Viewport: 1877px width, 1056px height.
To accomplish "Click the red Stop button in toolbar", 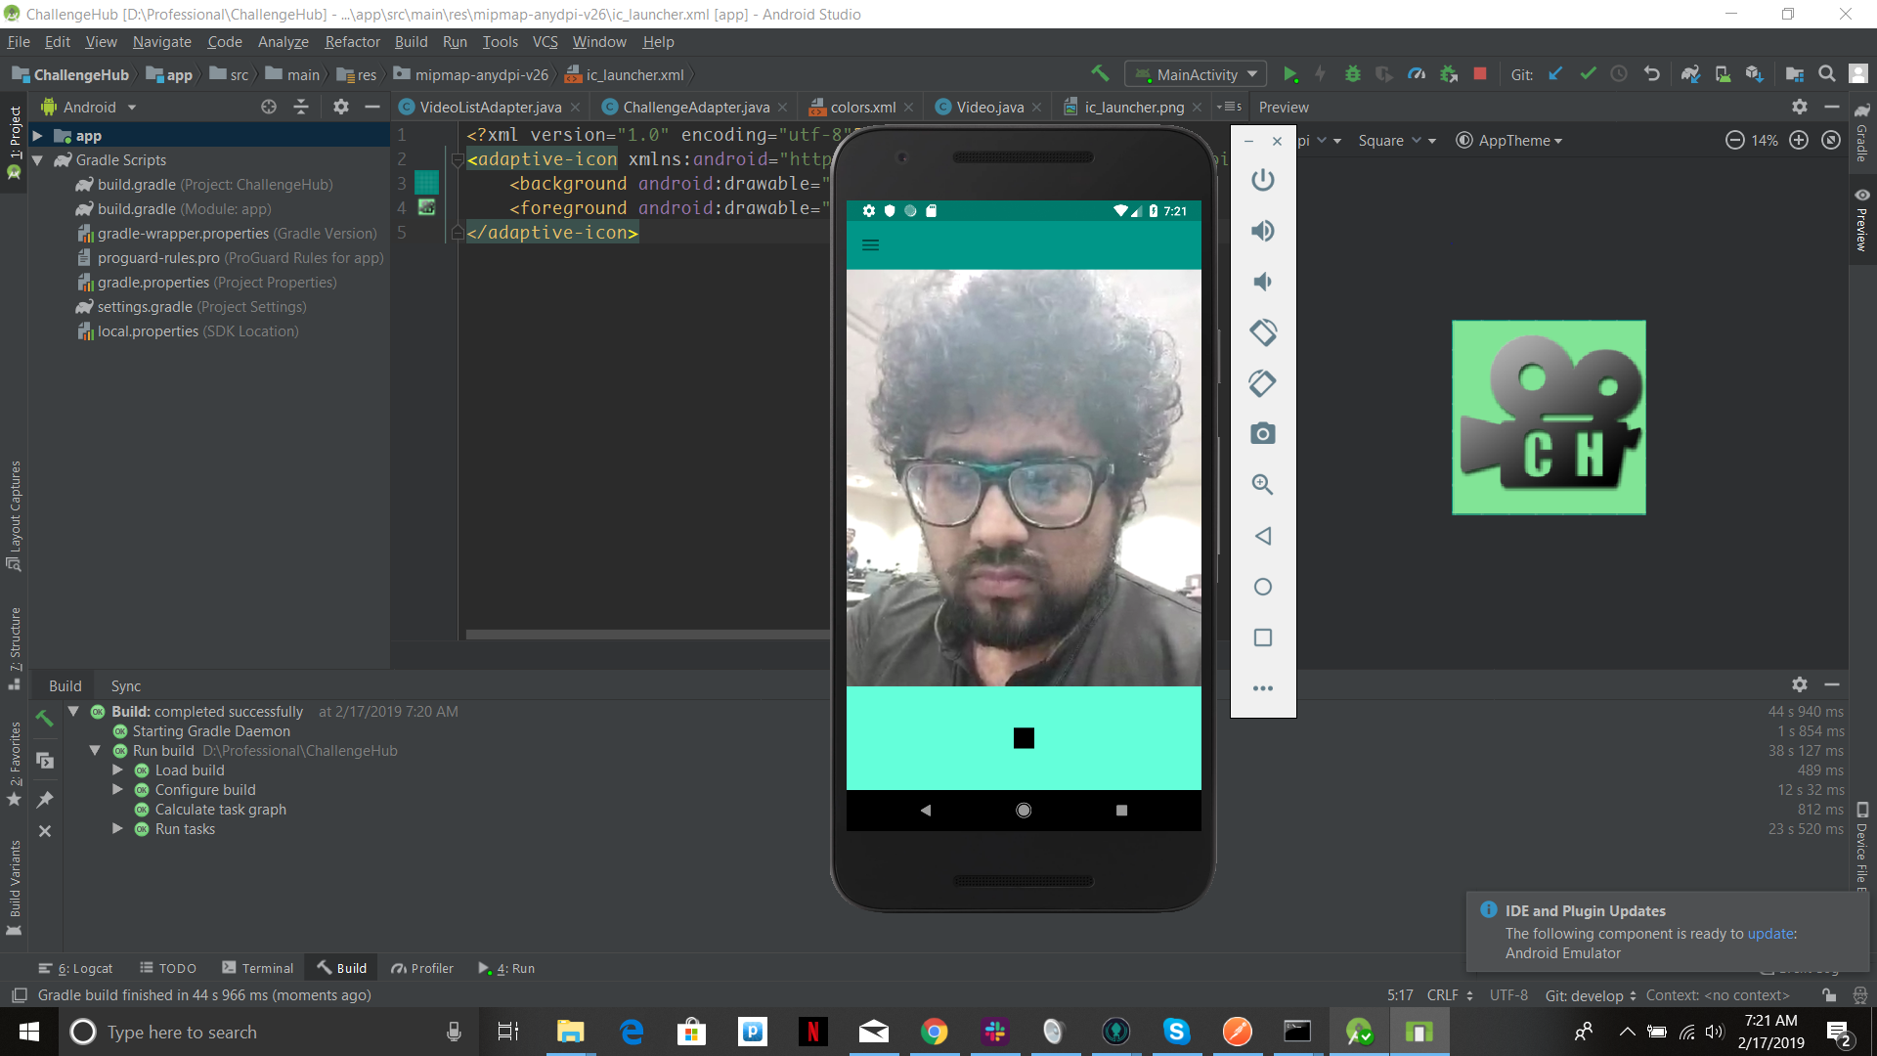I will click(1480, 74).
